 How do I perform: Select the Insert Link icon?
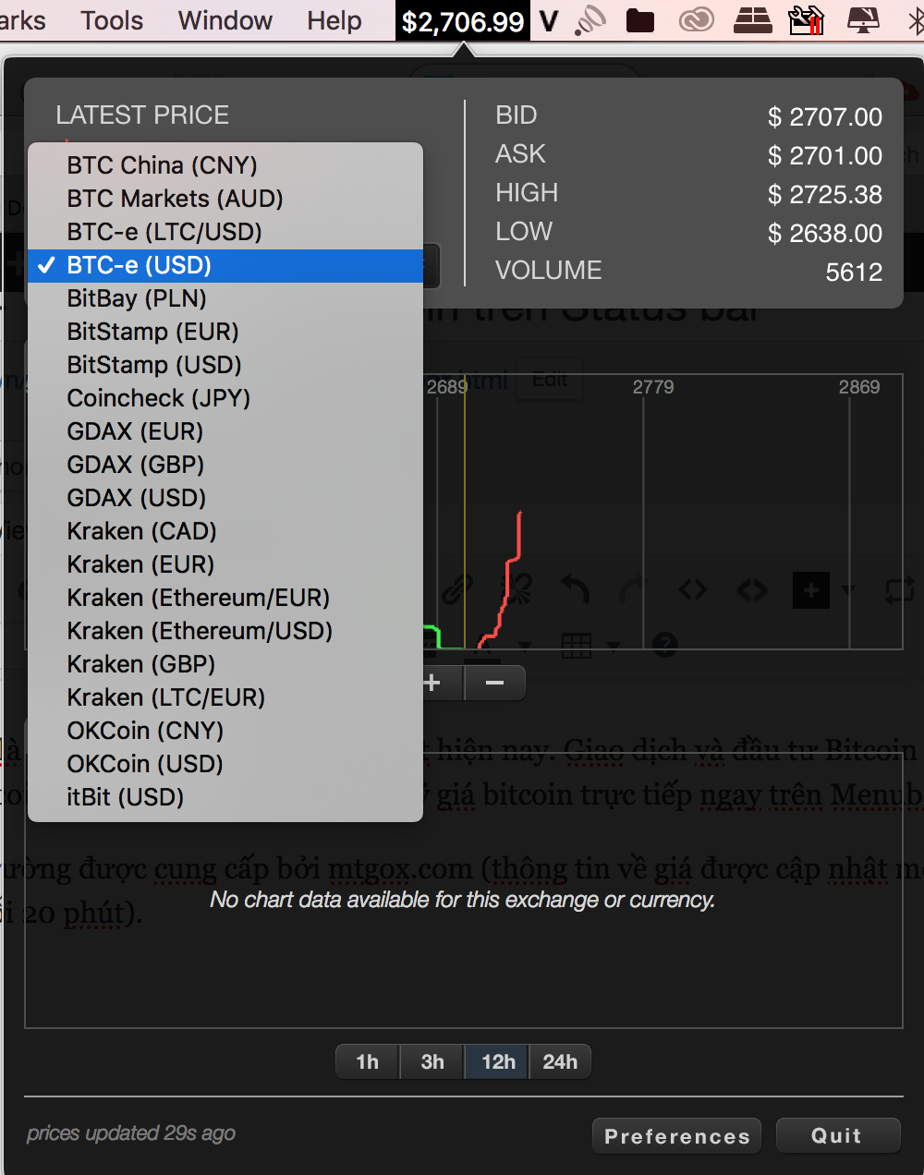(x=456, y=590)
